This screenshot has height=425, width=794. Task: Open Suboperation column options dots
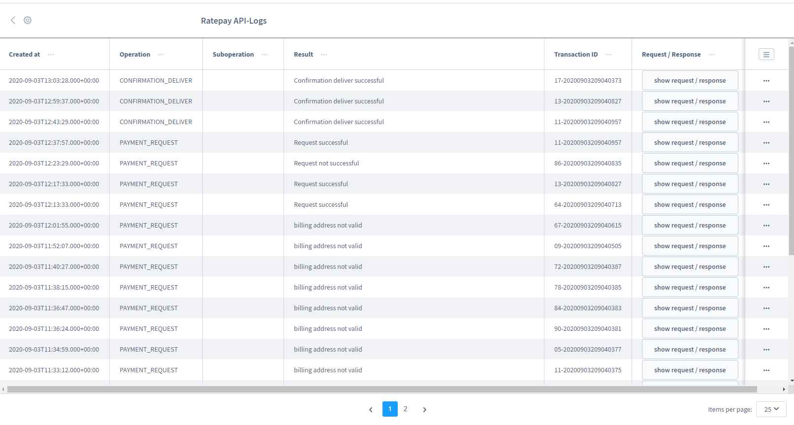click(x=265, y=55)
